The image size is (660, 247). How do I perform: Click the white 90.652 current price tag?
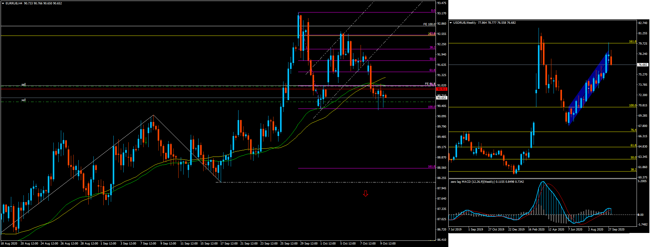[441, 98]
